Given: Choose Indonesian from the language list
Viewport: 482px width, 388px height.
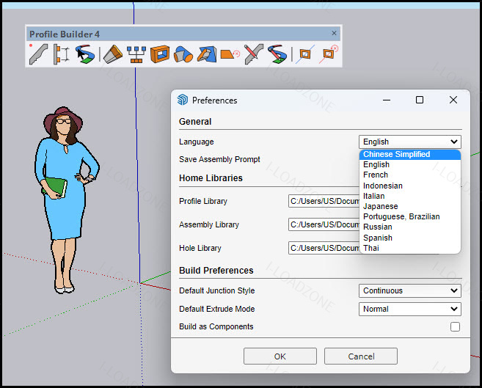Looking at the screenshot, I should click(x=410, y=186).
